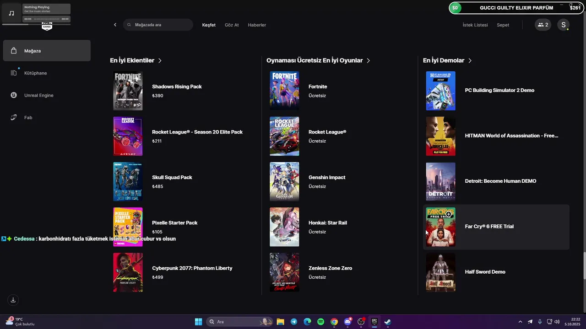The width and height of the screenshot is (586, 329).
Task: Show hidden system tray icons
Action: [520, 322]
